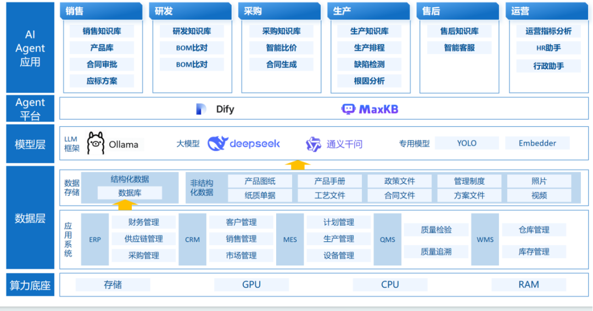Click the MaxKB robot logo icon
593x311 pixels.
click(348, 109)
